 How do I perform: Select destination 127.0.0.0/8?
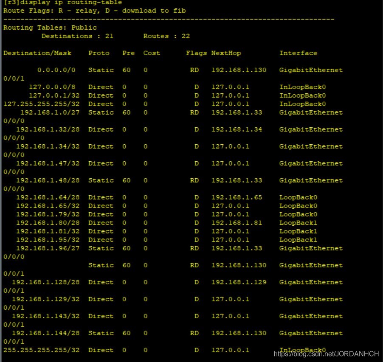[x=52, y=87]
